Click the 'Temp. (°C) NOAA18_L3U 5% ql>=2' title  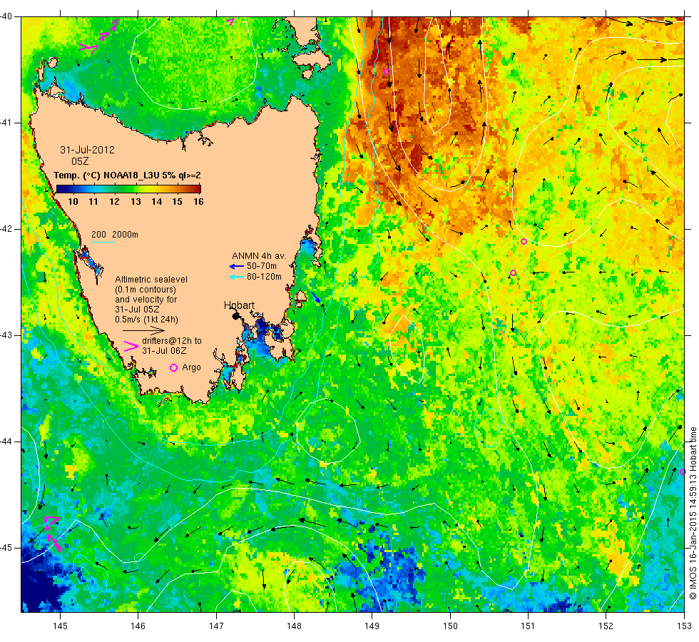127,175
